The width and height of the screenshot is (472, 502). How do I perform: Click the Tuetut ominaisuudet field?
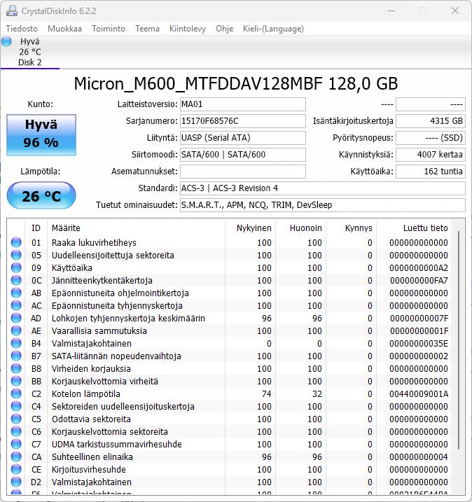tap(322, 205)
